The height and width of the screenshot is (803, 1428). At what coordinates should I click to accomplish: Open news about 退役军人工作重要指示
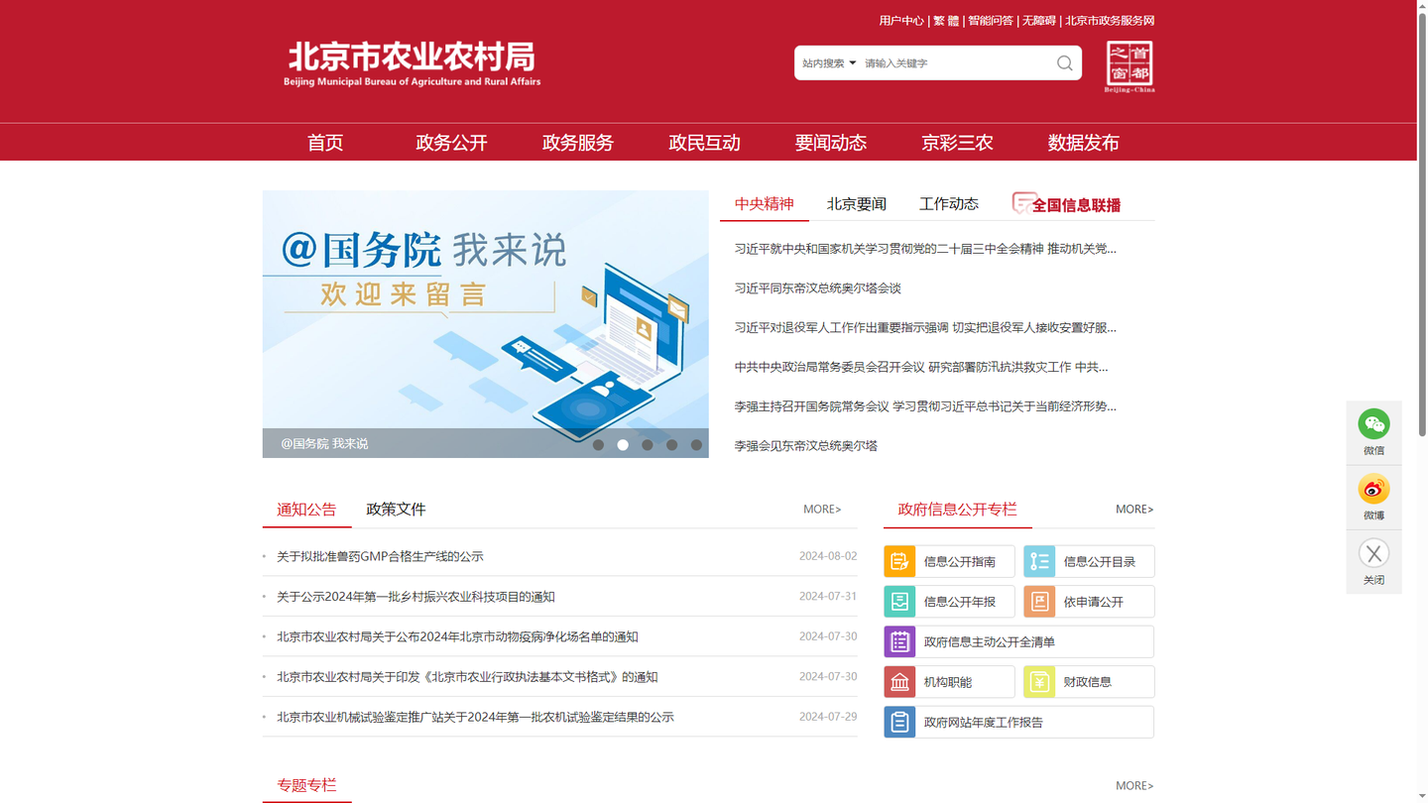coord(925,327)
